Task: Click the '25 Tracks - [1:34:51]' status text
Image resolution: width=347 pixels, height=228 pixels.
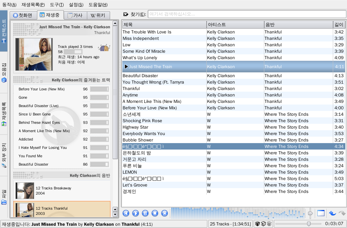Action: [x=230, y=224]
